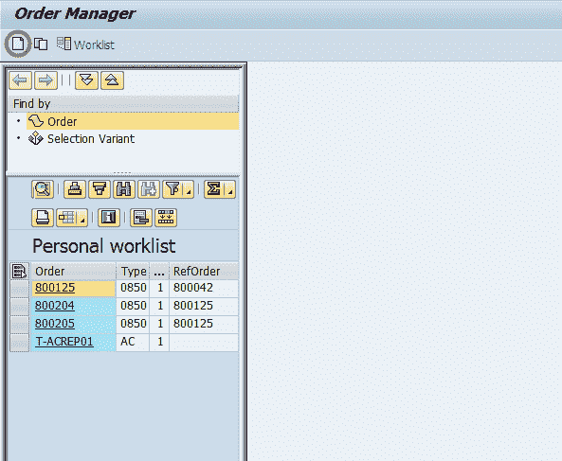Image resolution: width=562 pixels, height=461 pixels.
Task: Open the Worklist button in toolbar
Action: click(x=85, y=44)
